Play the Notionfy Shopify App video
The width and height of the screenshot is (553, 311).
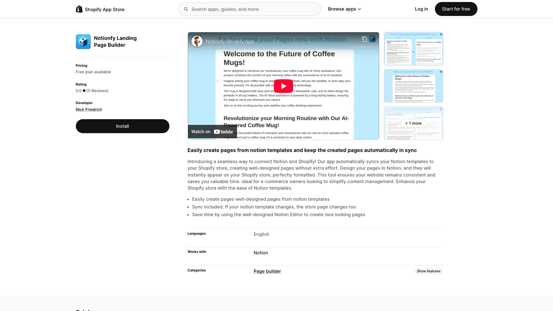[x=283, y=86]
